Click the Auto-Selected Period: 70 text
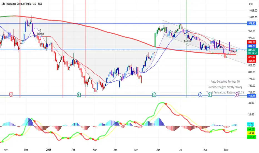 point(225,82)
